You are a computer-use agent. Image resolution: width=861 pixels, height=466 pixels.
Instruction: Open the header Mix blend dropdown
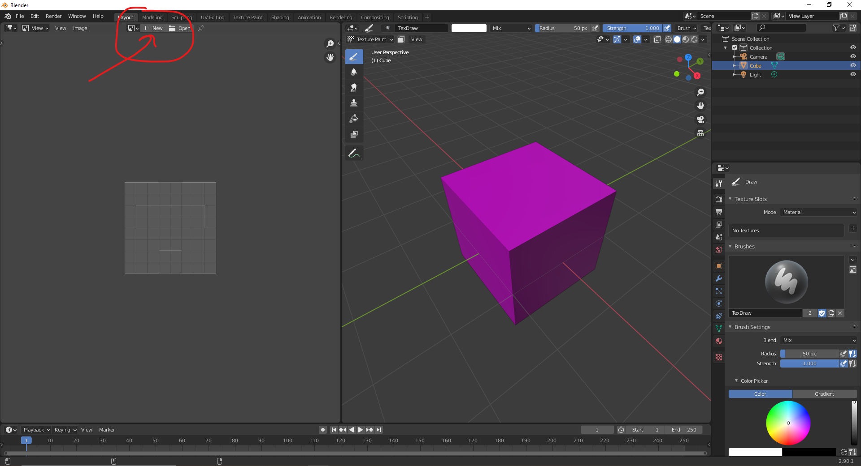(x=511, y=28)
